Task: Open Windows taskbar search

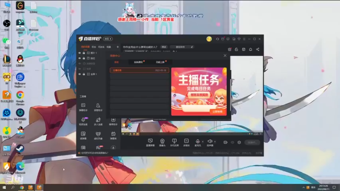Action: [13, 188]
